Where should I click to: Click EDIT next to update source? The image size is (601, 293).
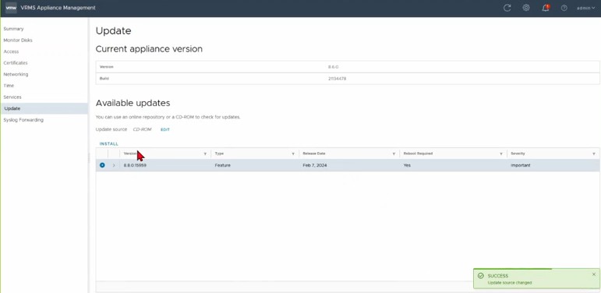tap(165, 129)
